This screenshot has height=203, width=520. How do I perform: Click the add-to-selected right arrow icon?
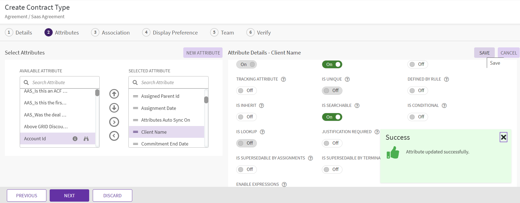(114, 122)
